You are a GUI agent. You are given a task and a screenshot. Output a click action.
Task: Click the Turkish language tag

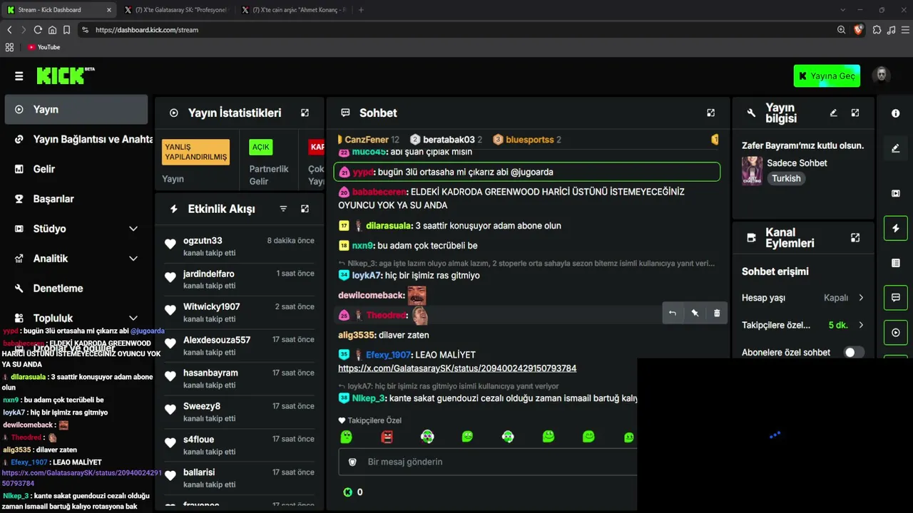coord(786,179)
